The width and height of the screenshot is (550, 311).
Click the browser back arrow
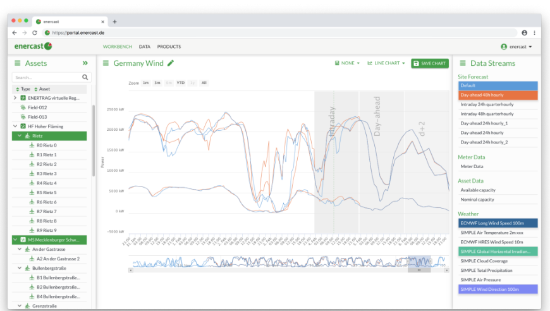tap(15, 33)
